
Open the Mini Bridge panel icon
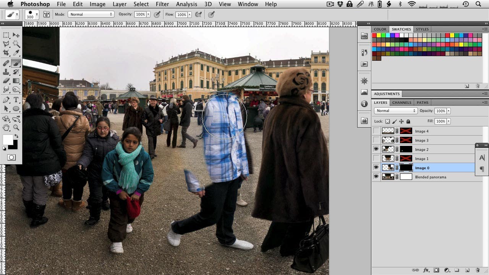pos(364,36)
